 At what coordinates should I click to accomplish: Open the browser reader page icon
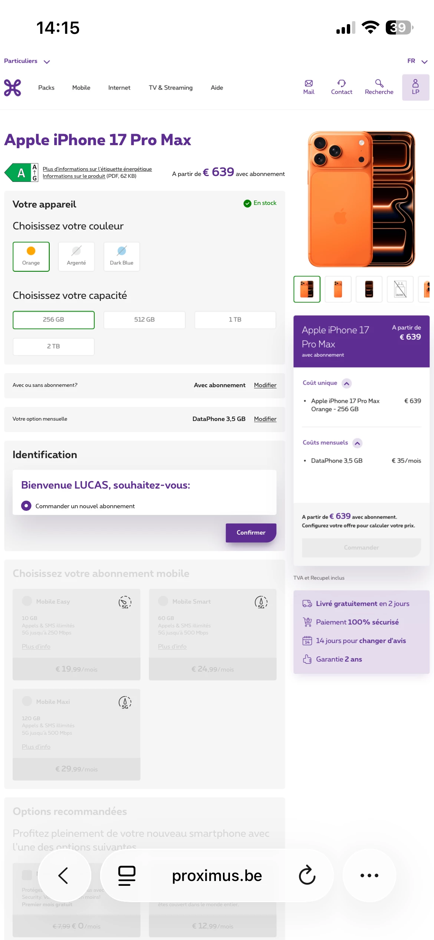[x=127, y=875]
